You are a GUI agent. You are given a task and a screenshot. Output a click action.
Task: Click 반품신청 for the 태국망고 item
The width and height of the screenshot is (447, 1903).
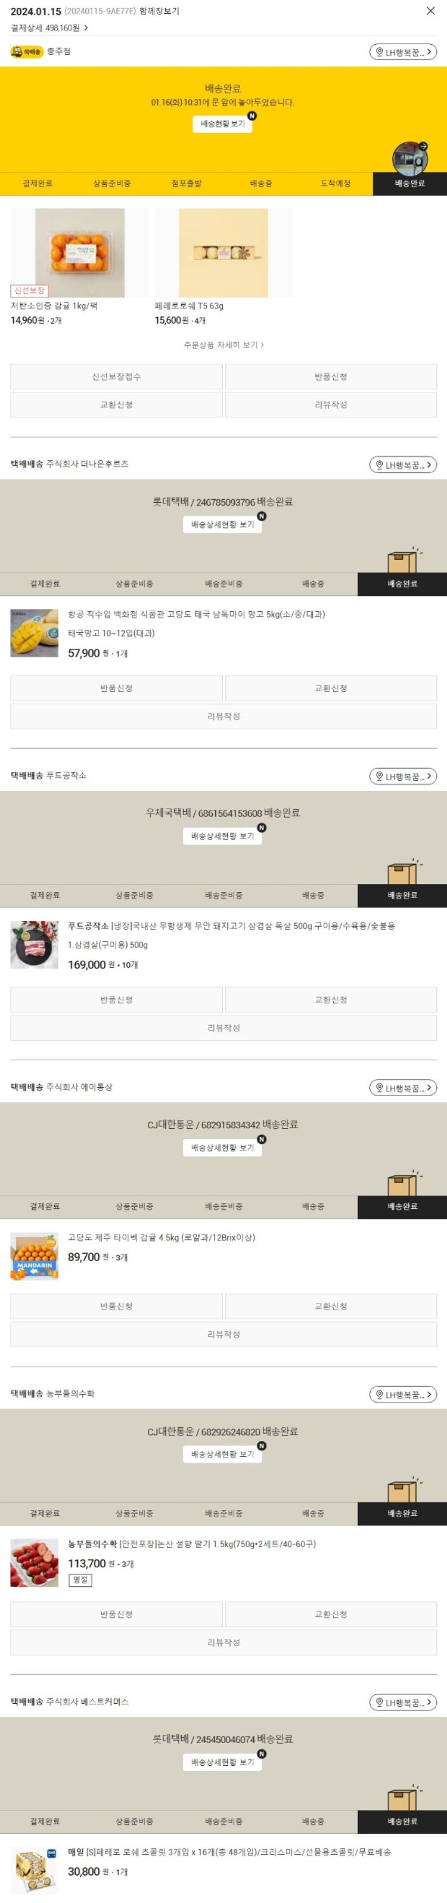tap(116, 689)
